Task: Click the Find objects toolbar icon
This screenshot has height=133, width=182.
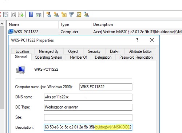Action: click(79, 15)
